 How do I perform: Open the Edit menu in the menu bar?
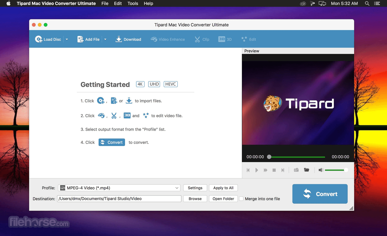point(118,4)
